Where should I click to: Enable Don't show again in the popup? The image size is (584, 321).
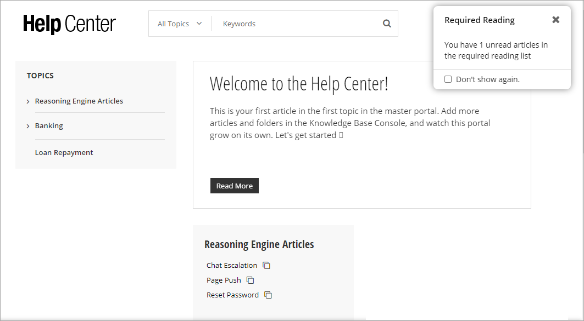448,79
